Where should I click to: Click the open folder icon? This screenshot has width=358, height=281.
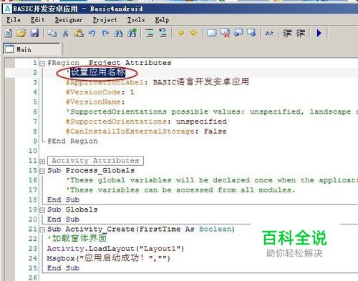pos(21,33)
